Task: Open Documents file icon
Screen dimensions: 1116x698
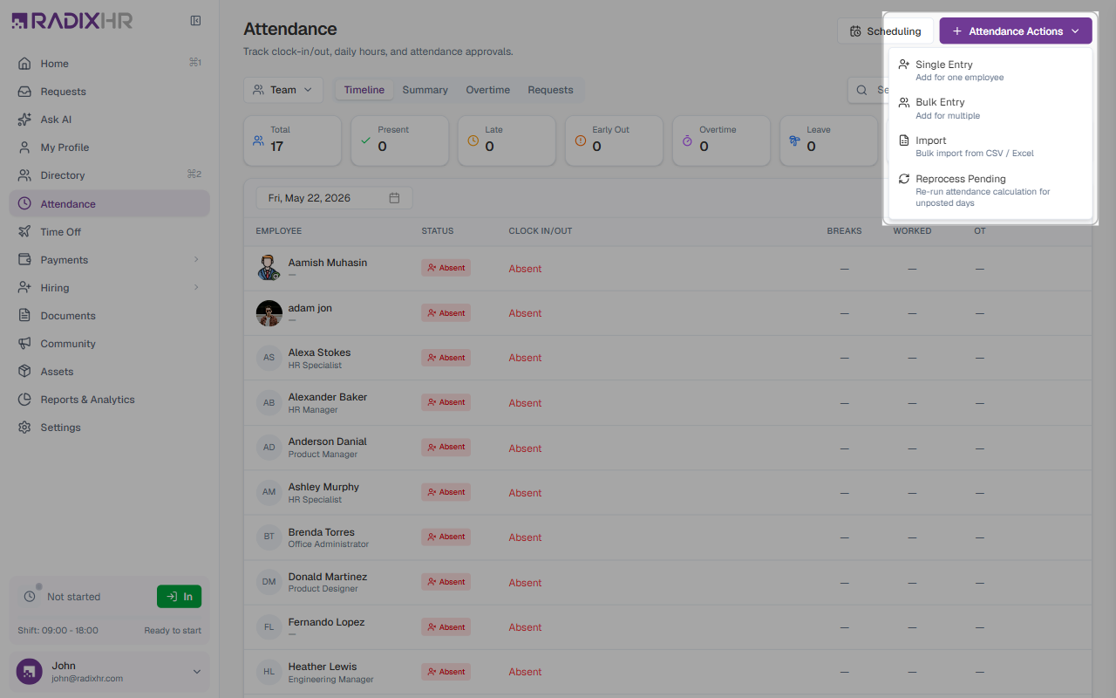Action: tap(24, 315)
